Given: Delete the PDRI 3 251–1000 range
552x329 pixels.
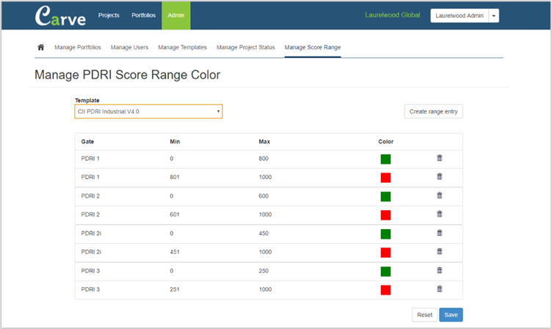Looking at the screenshot, I should pyautogui.click(x=440, y=289).
